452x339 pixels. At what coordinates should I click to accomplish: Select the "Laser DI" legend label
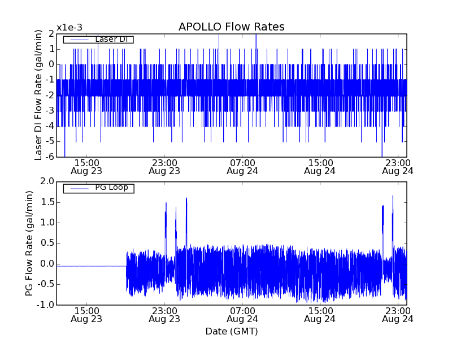click(x=111, y=40)
